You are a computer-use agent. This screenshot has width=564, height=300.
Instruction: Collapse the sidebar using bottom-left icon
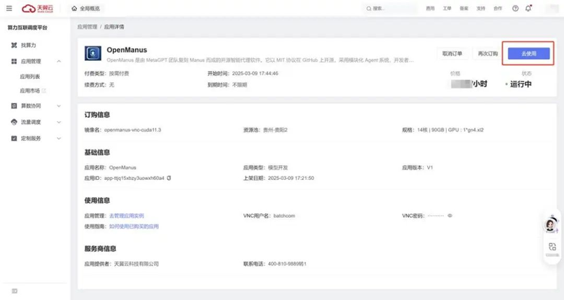pos(14,291)
